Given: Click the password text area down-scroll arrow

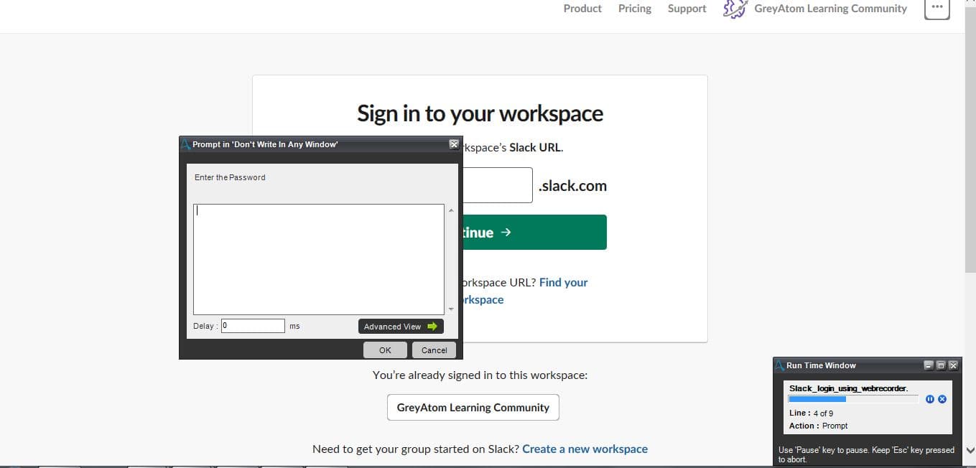Looking at the screenshot, I should pyautogui.click(x=451, y=309).
